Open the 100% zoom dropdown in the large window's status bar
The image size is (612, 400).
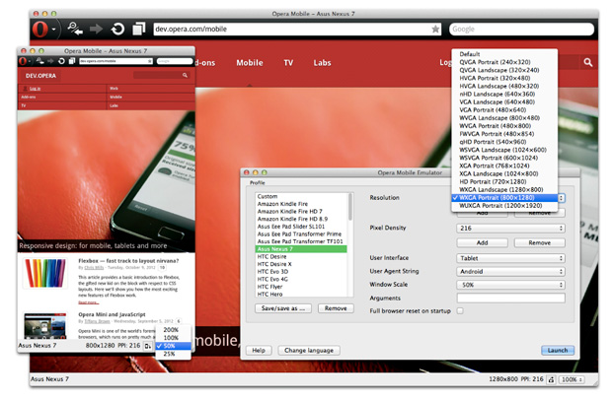click(x=572, y=379)
